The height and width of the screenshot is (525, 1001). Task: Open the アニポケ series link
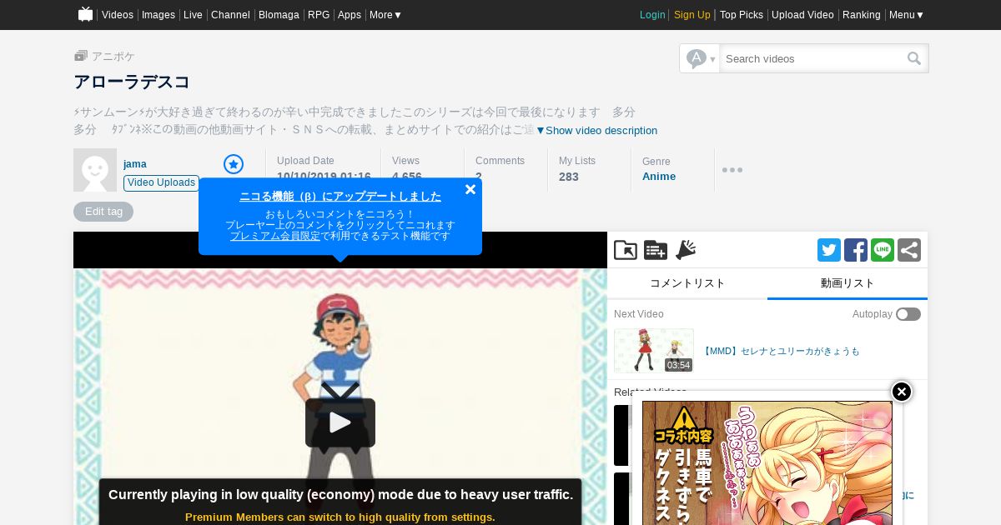(x=113, y=56)
